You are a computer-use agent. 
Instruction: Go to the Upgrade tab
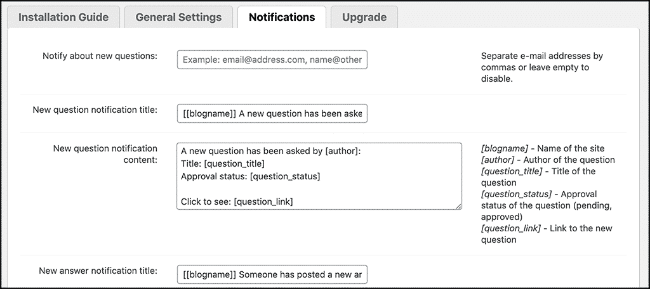pyautogui.click(x=364, y=17)
